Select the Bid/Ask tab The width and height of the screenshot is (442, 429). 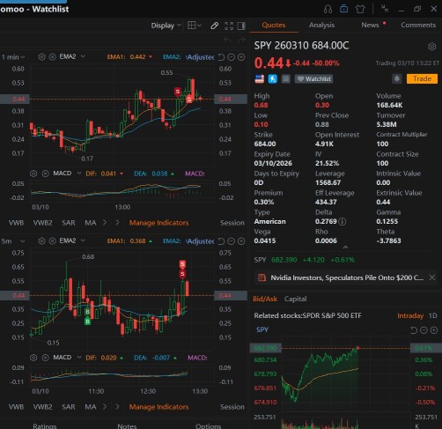click(x=265, y=299)
